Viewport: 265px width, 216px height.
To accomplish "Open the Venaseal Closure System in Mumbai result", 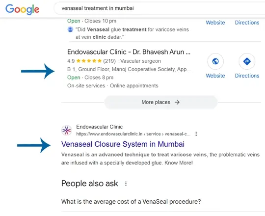I will click(x=123, y=144).
